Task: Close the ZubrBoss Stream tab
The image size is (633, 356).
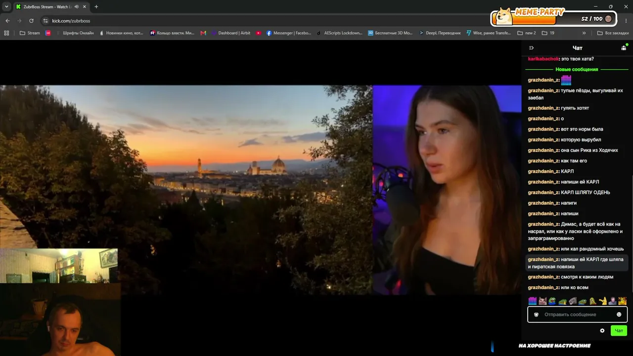Action: point(84,7)
